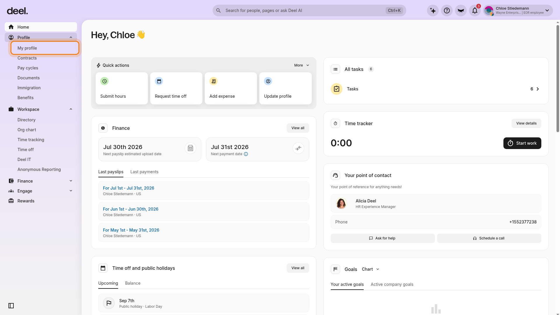The height and width of the screenshot is (315, 560).
Task: Click Start work button
Action: (522, 143)
